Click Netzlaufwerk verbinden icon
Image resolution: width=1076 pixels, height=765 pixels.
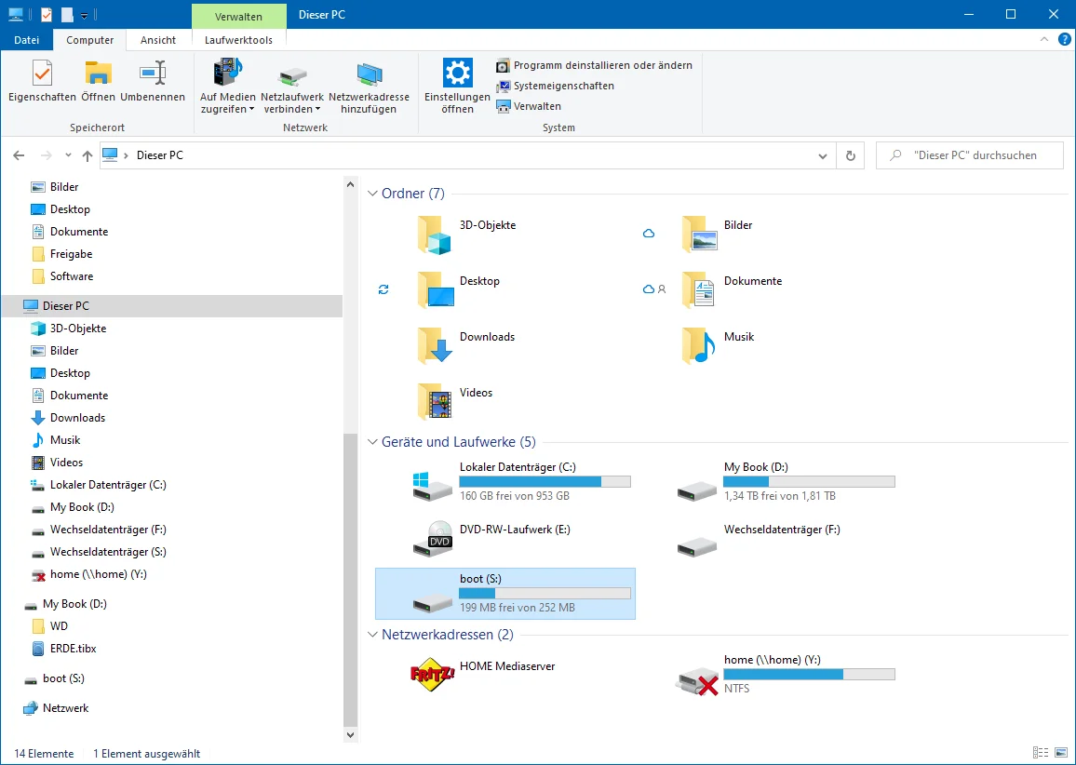click(x=292, y=74)
